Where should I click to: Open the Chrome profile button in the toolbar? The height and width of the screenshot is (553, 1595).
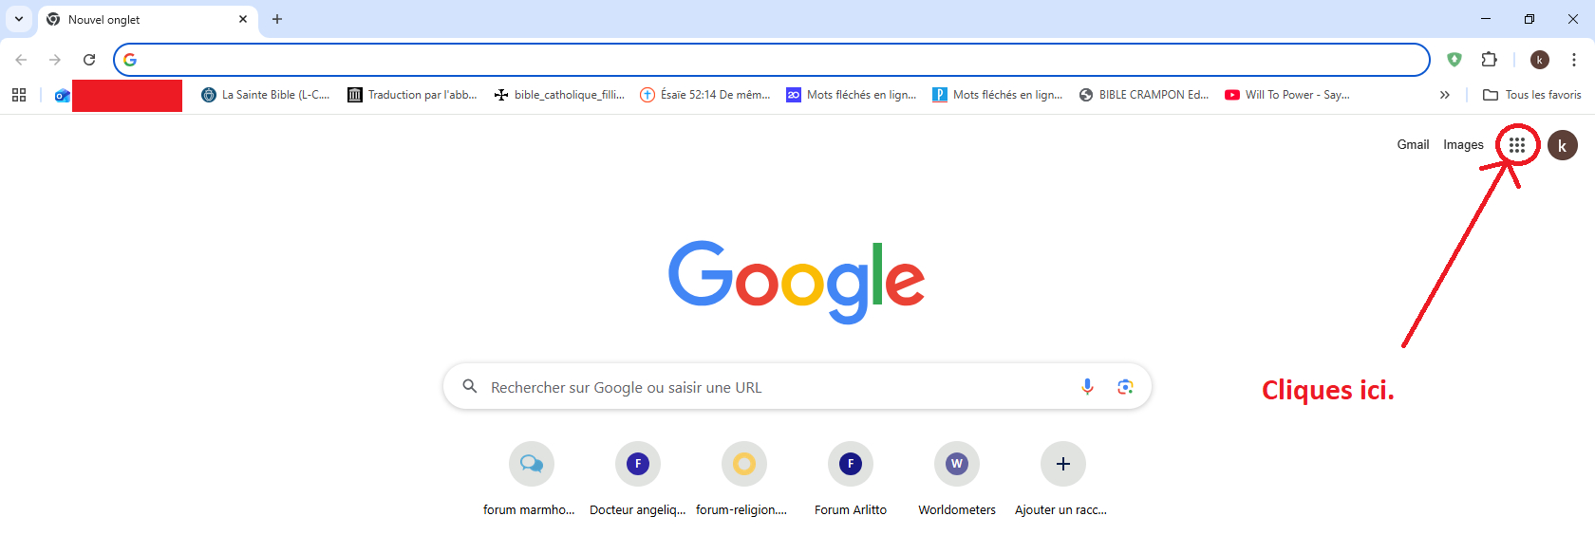[x=1540, y=60]
